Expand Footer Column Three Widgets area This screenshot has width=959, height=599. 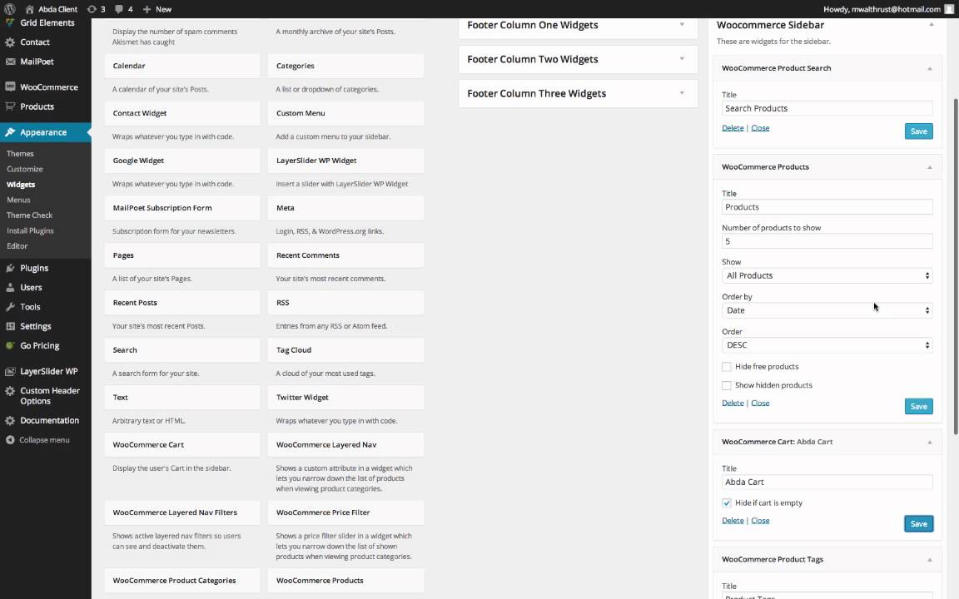682,93
